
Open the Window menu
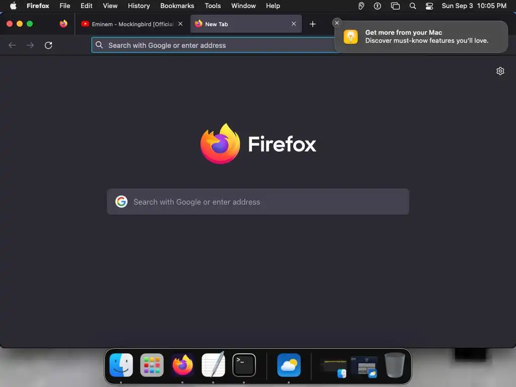[243, 6]
